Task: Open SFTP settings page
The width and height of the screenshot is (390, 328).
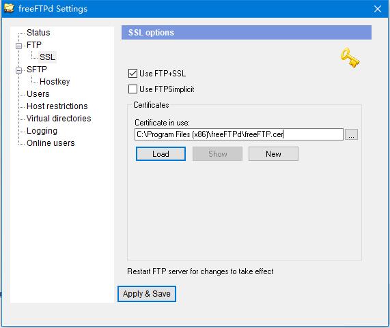Action: tap(37, 70)
